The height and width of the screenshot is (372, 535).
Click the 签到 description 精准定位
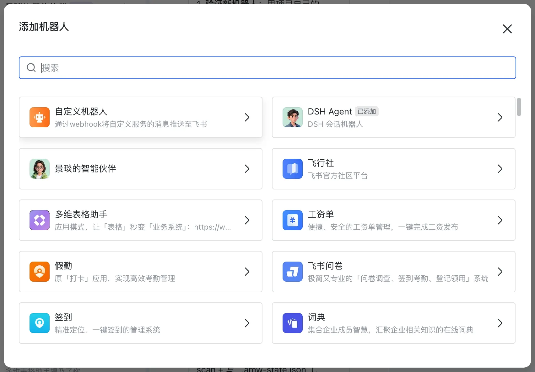coord(107,330)
